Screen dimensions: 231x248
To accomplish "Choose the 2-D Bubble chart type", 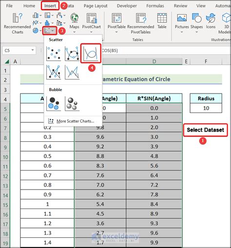I will point(54,103).
